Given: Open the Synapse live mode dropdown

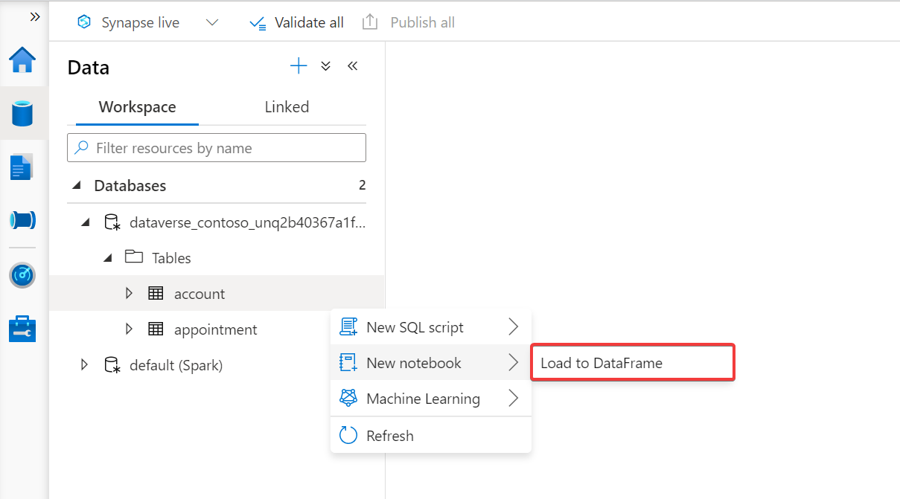Looking at the screenshot, I should 212,23.
